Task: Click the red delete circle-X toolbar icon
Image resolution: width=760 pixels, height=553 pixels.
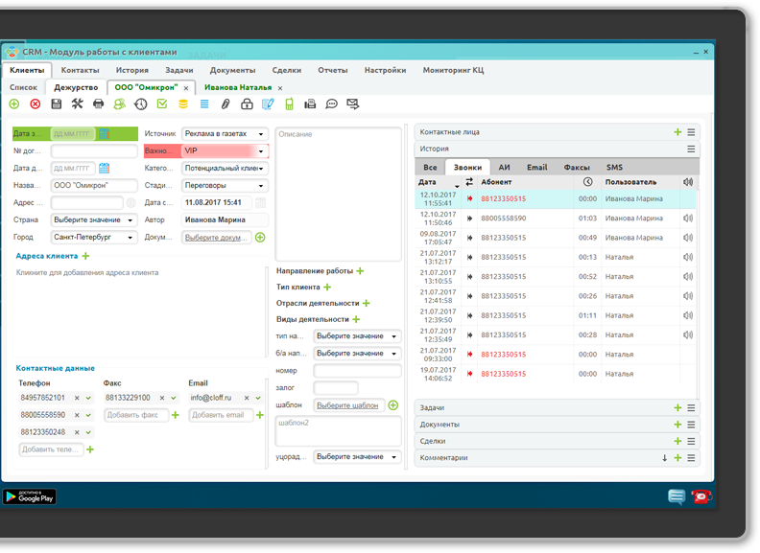Action: (36, 104)
